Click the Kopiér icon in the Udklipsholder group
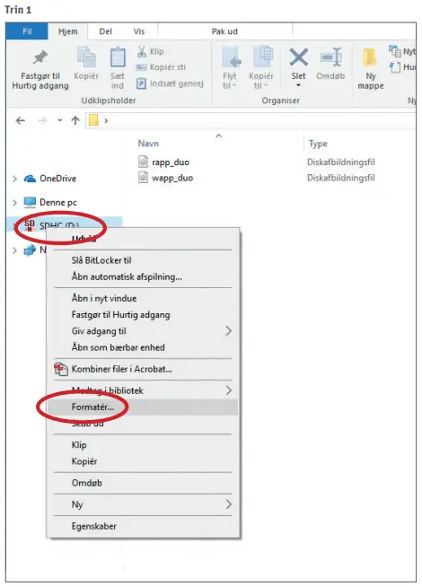This screenshot has height=587, width=422. [86, 57]
